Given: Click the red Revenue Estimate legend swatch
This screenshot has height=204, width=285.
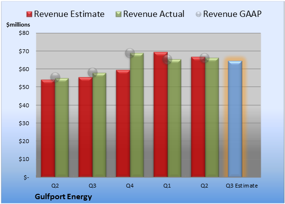Looking at the screenshot, I should click(x=29, y=14).
